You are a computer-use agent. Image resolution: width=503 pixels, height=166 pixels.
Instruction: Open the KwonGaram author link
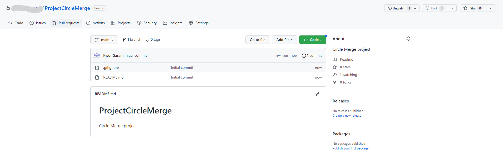113,55
